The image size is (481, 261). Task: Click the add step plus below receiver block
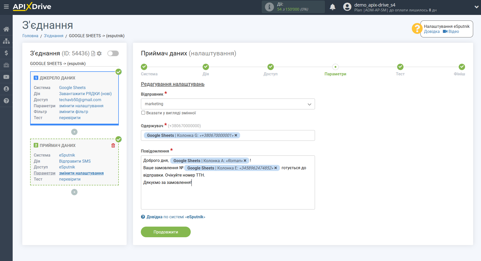pyautogui.click(x=74, y=192)
